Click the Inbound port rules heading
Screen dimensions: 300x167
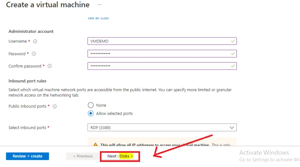(28, 81)
